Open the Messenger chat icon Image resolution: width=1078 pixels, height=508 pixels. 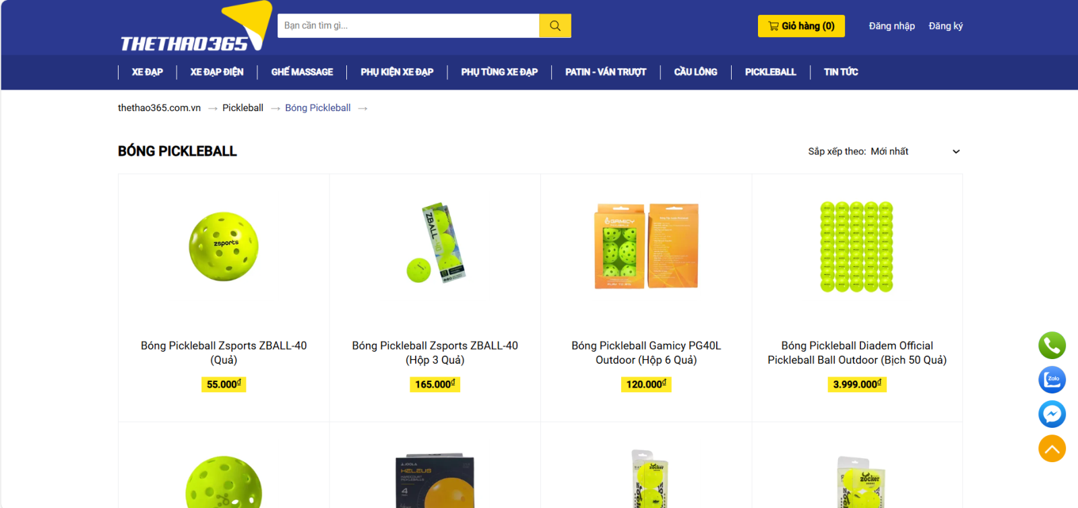click(1052, 414)
